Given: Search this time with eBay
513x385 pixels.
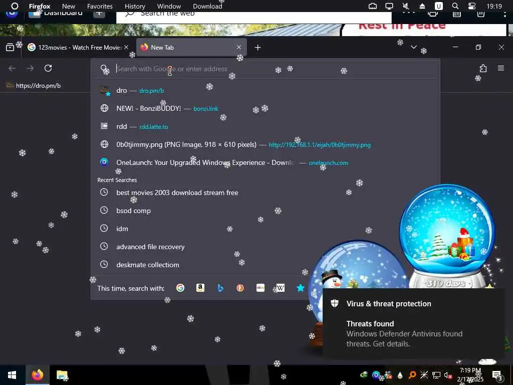Looking at the screenshot, I should coord(261,288).
